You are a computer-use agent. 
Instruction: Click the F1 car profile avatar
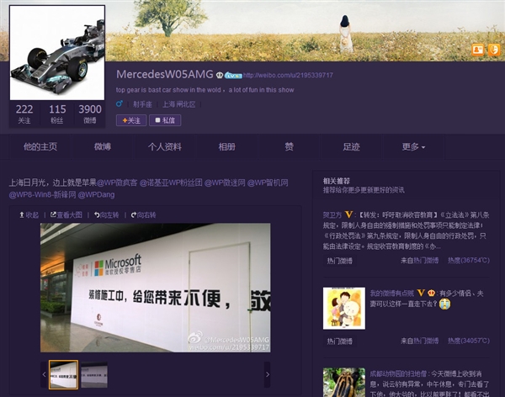57,52
